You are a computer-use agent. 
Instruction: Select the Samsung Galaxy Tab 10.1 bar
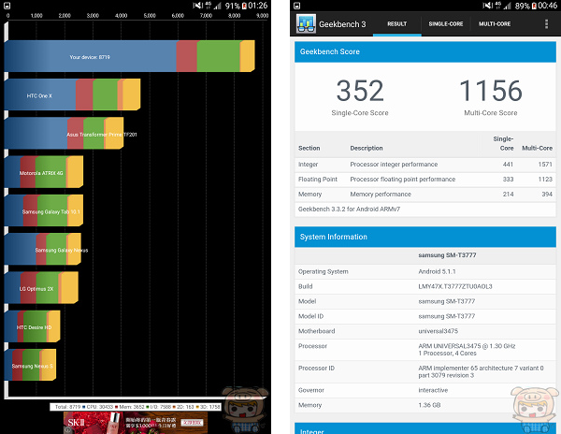[x=44, y=210]
